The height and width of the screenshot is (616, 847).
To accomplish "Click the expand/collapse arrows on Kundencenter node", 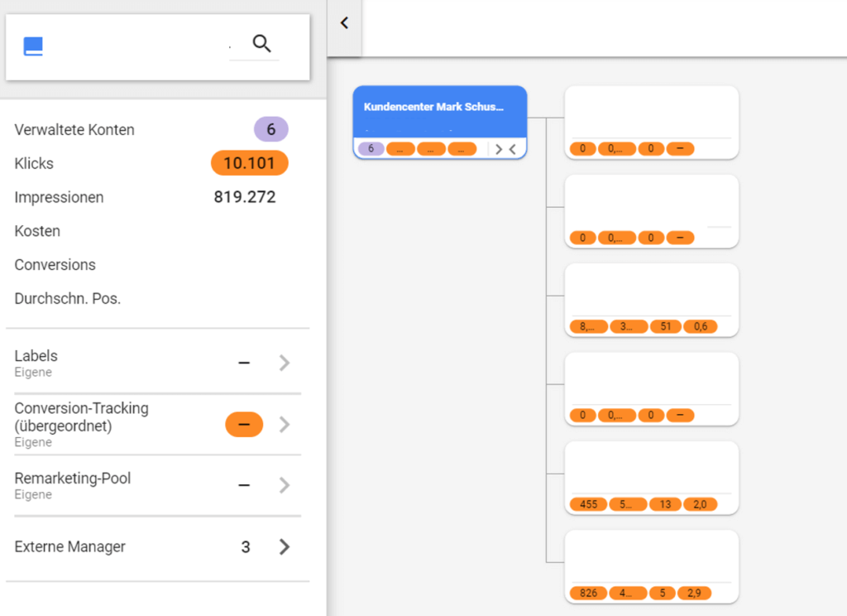I will (505, 149).
